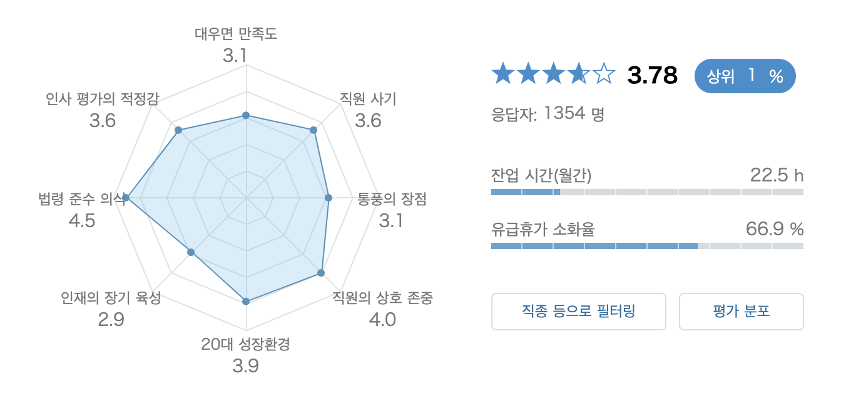Click the 인사 평가의 적정감 label
The height and width of the screenshot is (398, 846).
coord(103,98)
